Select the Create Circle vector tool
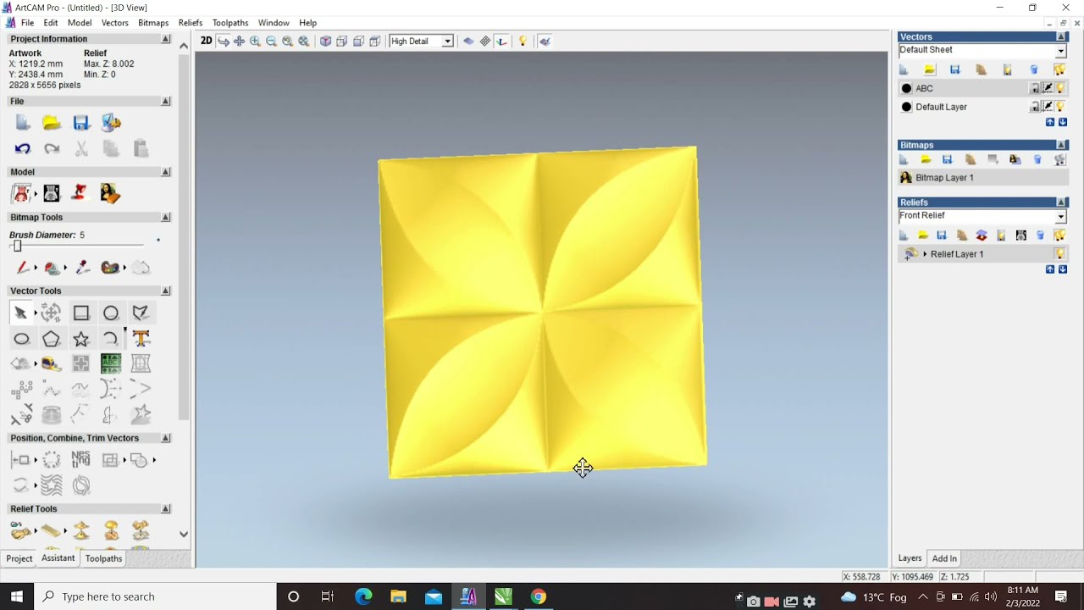The width and height of the screenshot is (1084, 610). (111, 313)
